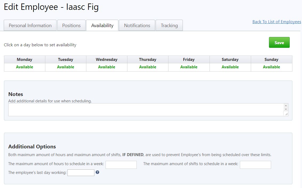Change Wednesday's Available status
Screen dimensions: 302x188
coord(107,67)
